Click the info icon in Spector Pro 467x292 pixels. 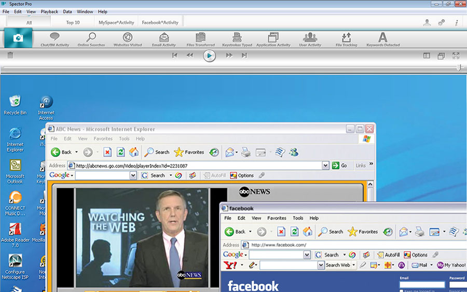(x=456, y=23)
